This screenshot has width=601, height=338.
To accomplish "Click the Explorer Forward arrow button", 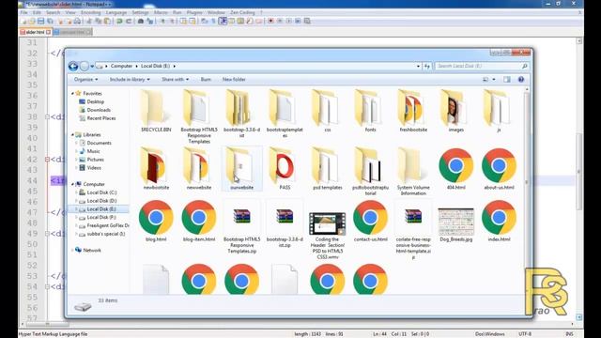I will [x=85, y=67].
